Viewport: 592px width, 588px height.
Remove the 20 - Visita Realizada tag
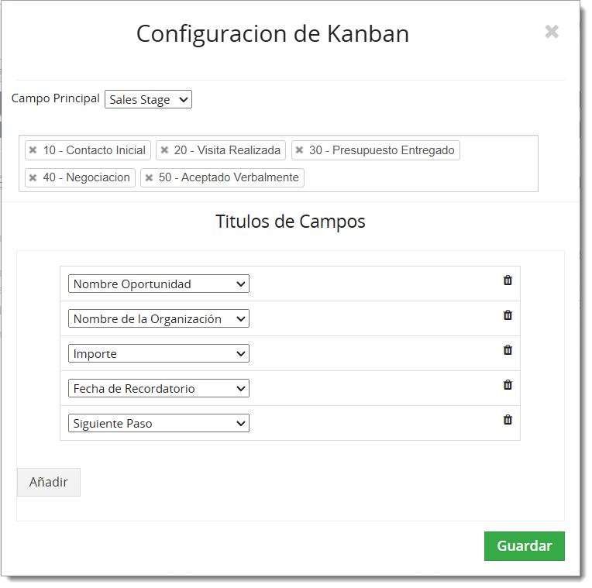[x=164, y=150]
